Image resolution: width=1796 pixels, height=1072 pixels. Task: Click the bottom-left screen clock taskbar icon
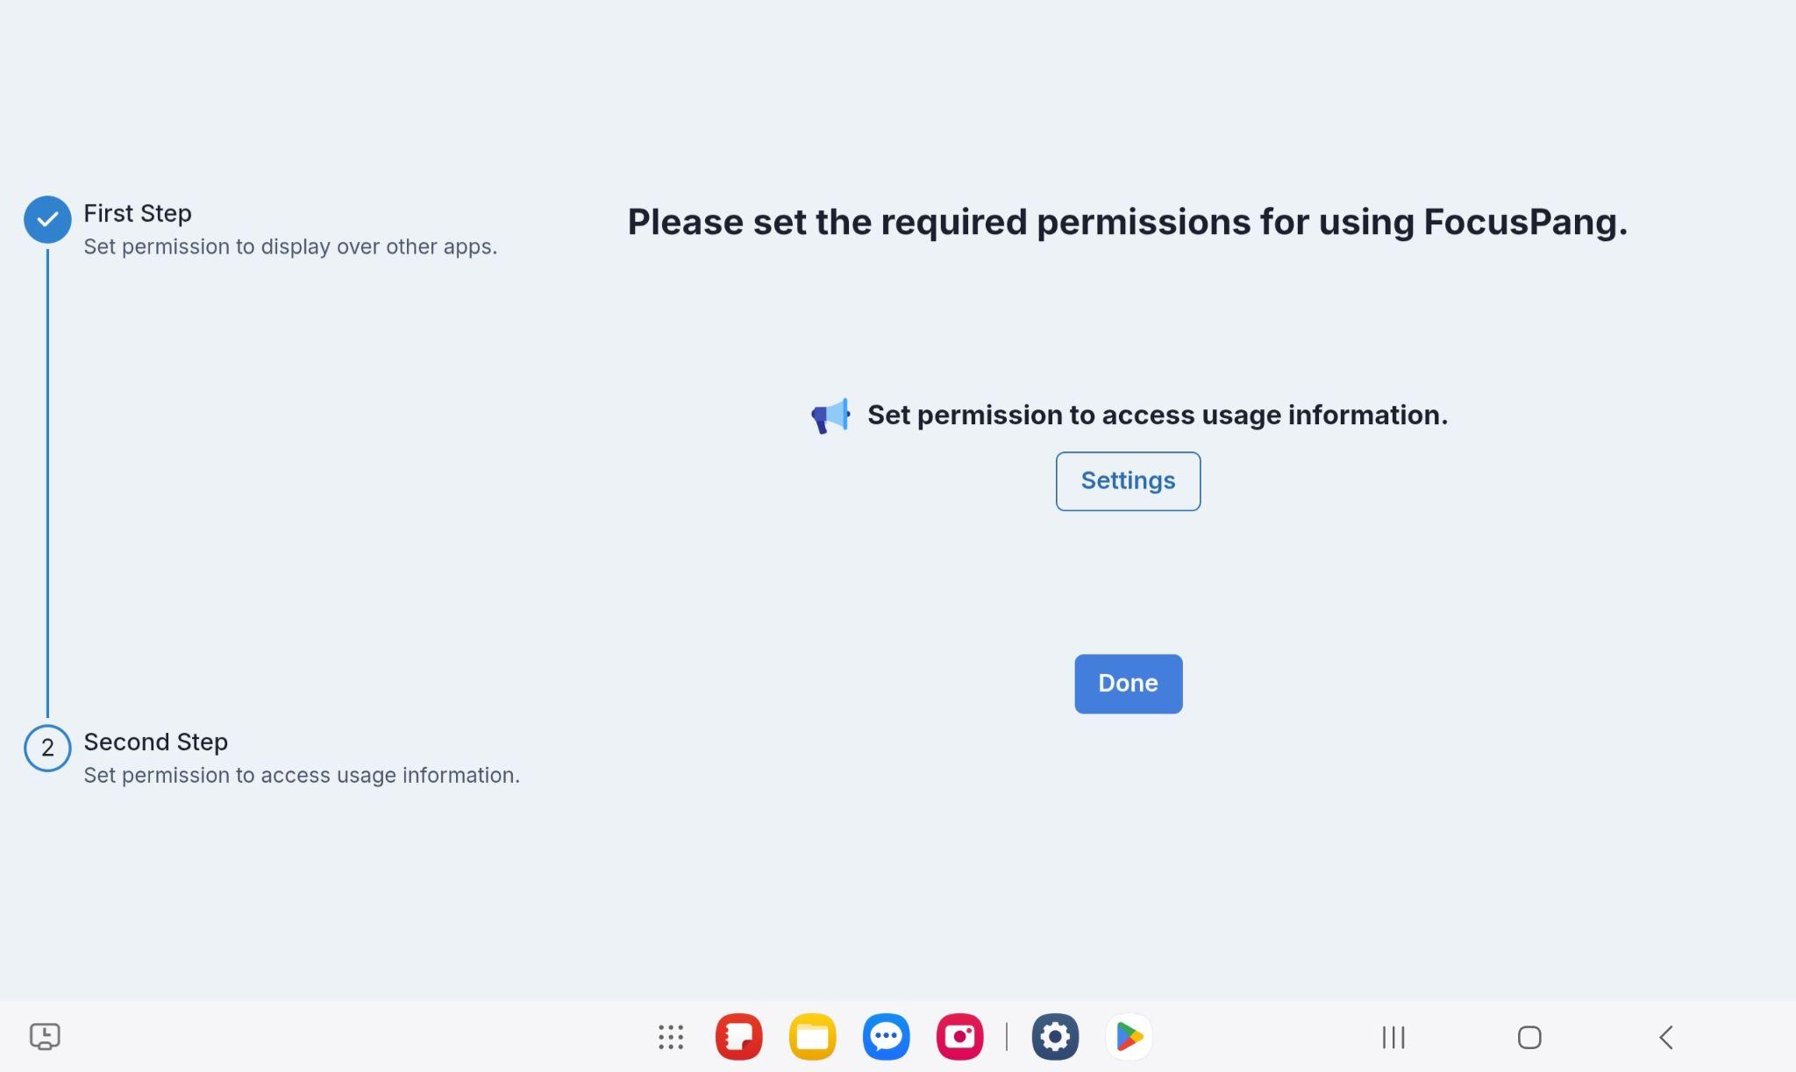click(x=45, y=1036)
